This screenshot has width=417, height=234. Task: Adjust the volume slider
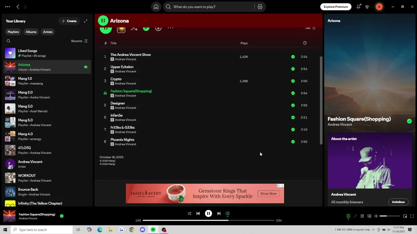click(390, 216)
